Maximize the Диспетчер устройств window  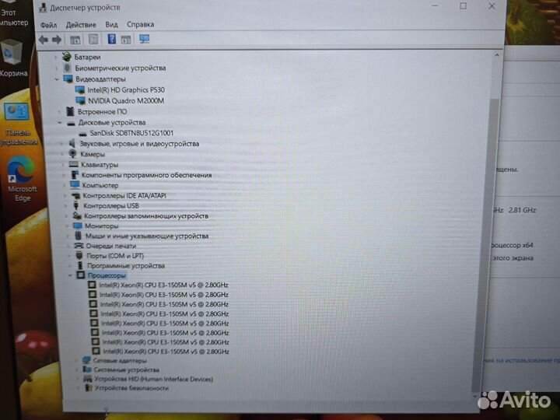(464, 6)
